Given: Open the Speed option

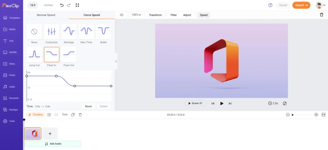Looking at the screenshot, I should click(x=204, y=15).
